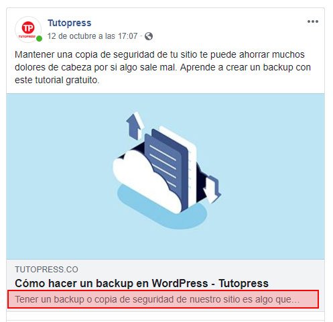Open the 'Cómo hacer un backup en WordPress' title
The height and width of the screenshot is (322, 333).
(x=141, y=283)
